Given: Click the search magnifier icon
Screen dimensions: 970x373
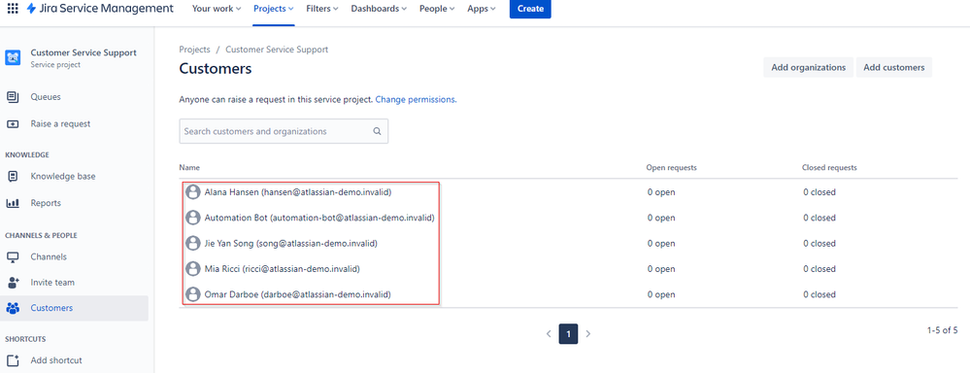Looking at the screenshot, I should click(x=378, y=131).
